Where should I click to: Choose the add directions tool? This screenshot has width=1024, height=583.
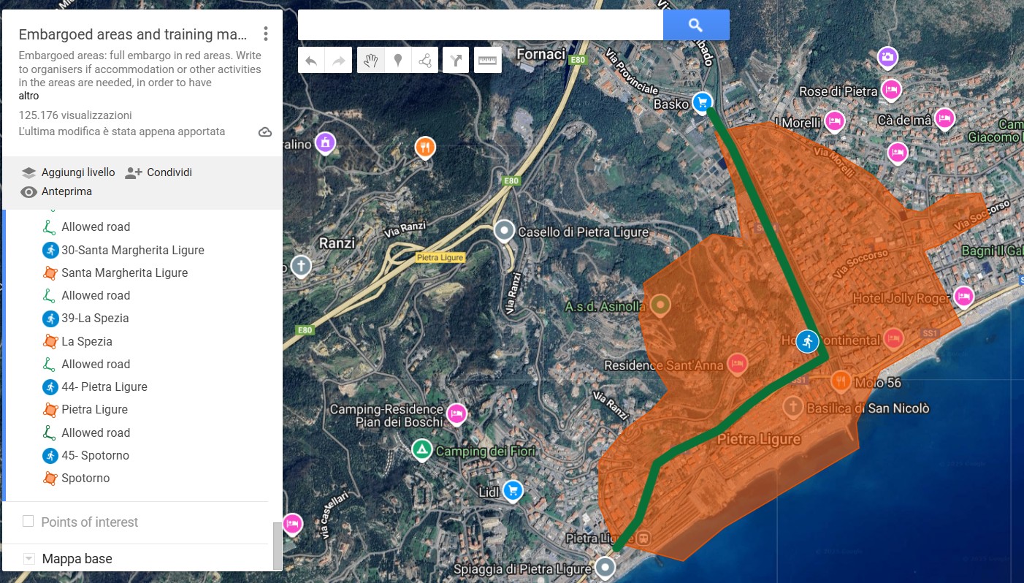[x=456, y=61]
